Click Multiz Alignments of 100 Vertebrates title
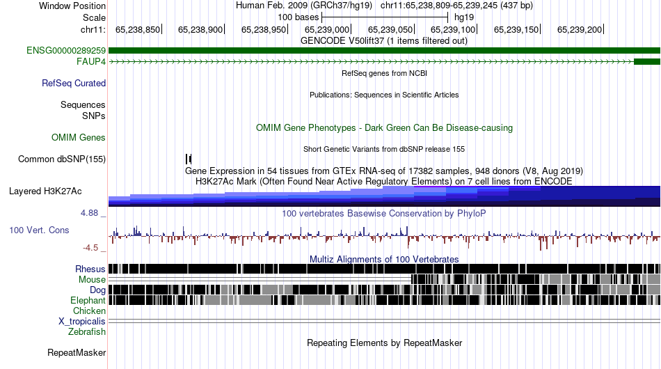Viewport: 661px width, 369px height. pos(384,260)
